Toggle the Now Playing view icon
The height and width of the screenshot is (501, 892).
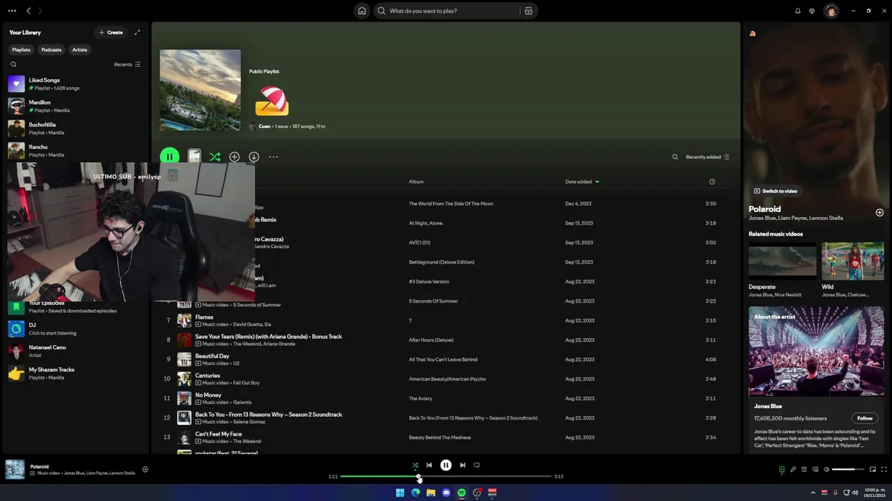click(781, 470)
